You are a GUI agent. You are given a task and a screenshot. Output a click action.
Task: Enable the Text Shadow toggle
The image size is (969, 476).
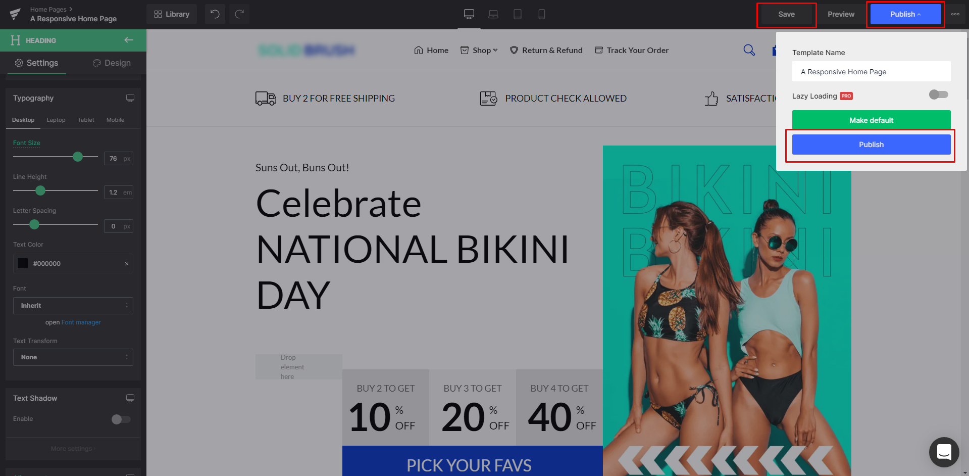tap(121, 419)
